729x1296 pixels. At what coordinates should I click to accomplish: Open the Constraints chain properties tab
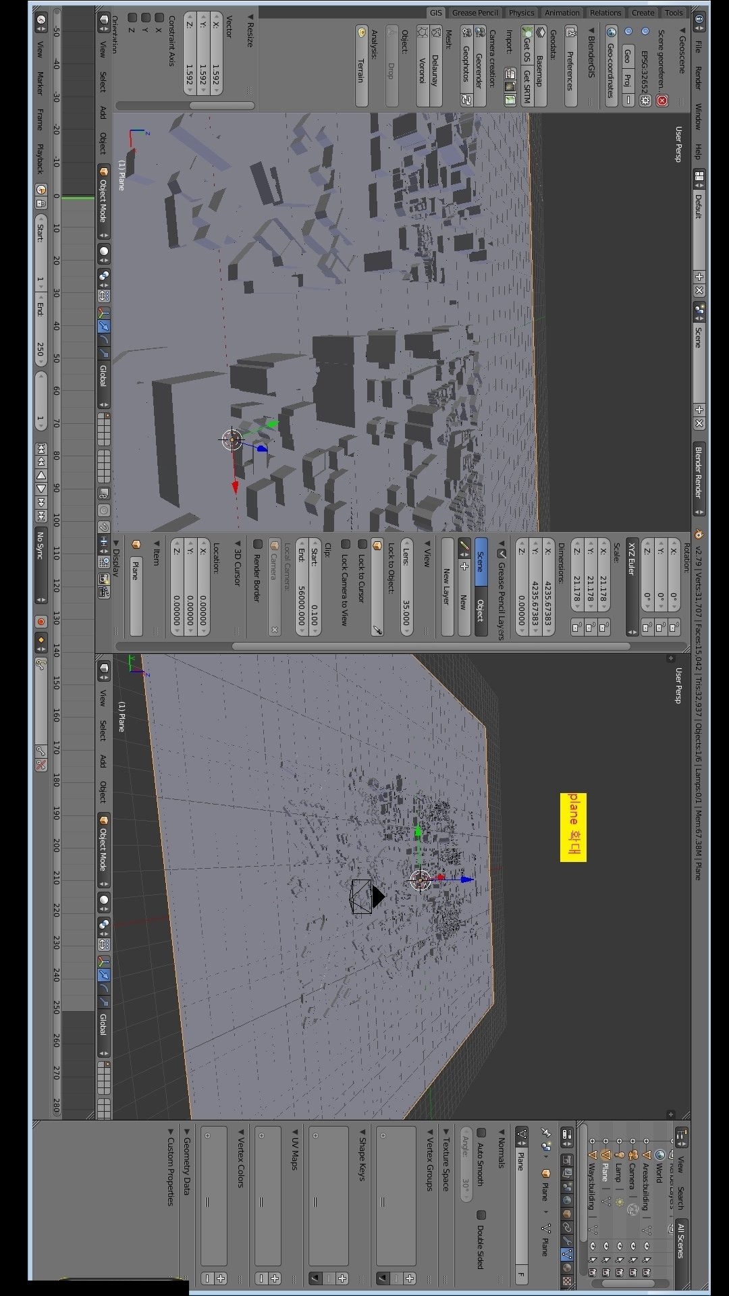click(x=567, y=1226)
